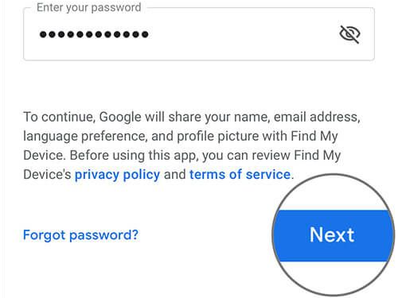Open the Forgot password? link
The width and height of the screenshot is (398, 298).
coord(80,235)
